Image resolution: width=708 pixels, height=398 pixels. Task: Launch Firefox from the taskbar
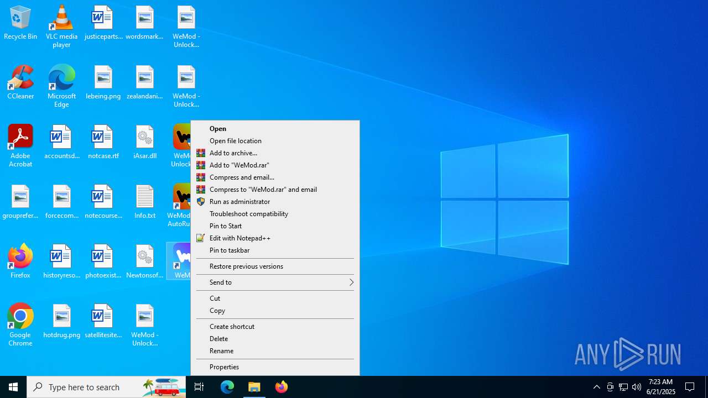(x=282, y=387)
